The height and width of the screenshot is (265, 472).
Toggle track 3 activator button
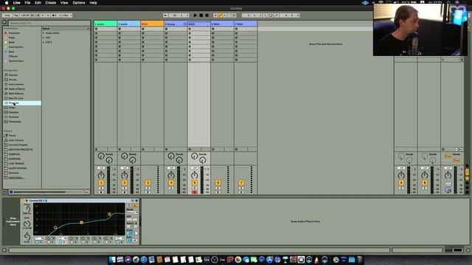tap(147, 183)
